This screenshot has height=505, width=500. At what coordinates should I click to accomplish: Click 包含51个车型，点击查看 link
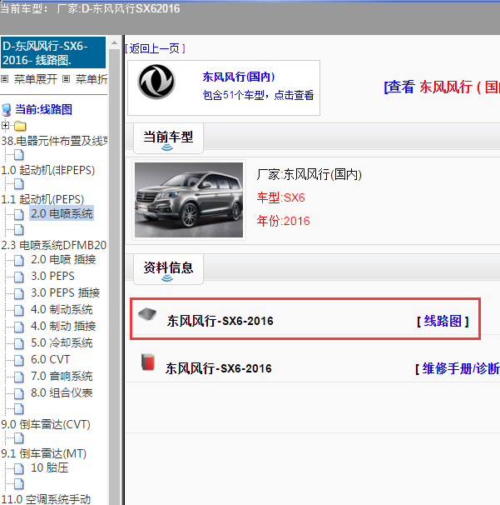(x=258, y=95)
